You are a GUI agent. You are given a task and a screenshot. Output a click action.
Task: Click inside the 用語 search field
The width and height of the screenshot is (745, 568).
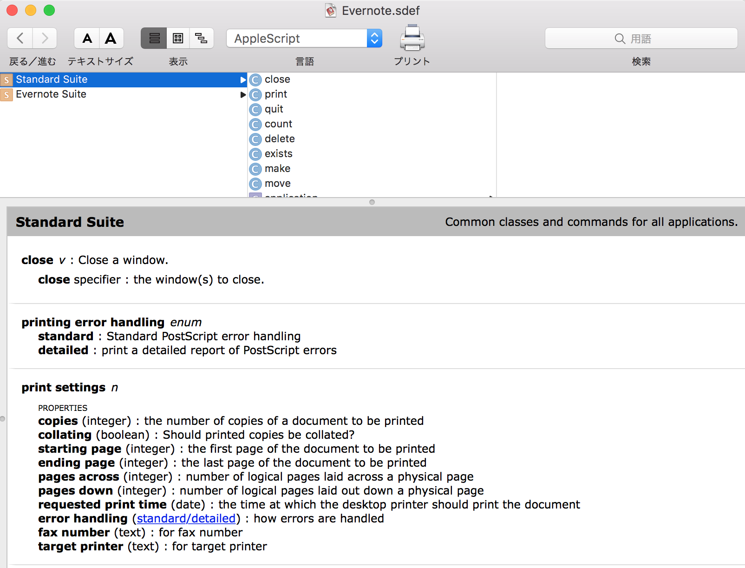click(641, 38)
